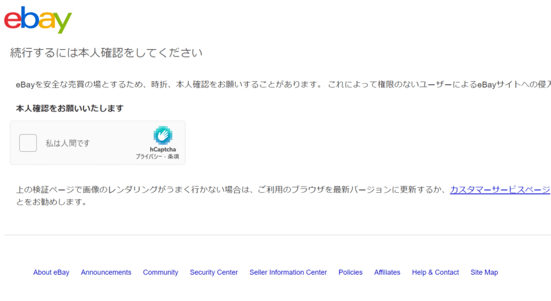
Task: Open the カスタマーサービスページ link
Action: (x=500, y=190)
